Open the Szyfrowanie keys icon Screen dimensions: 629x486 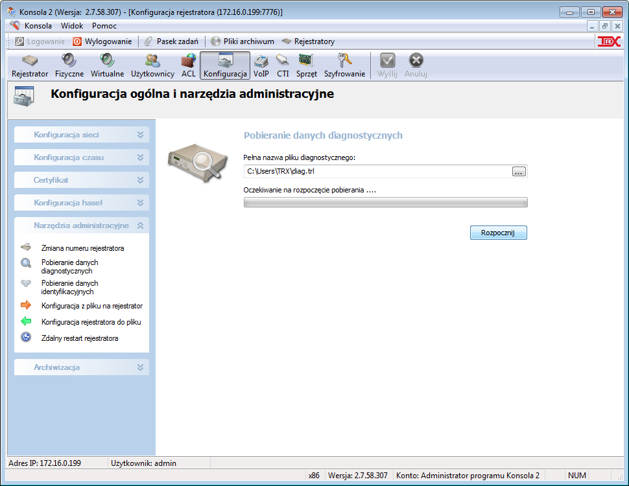pyautogui.click(x=344, y=65)
